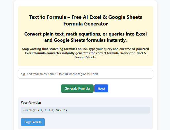This screenshot has height=130, width=170.
Task: Click the query text input field
Action: (x=85, y=74)
